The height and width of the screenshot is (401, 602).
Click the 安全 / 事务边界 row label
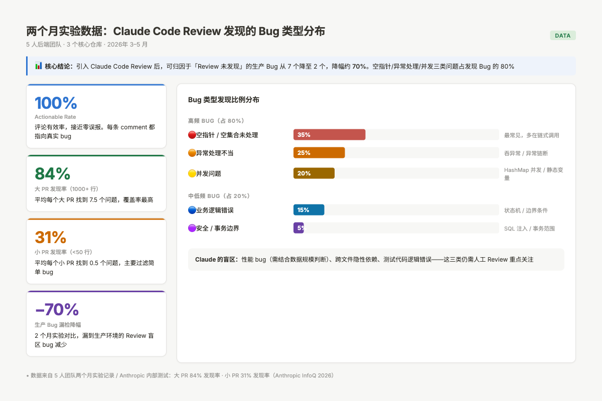218,228
